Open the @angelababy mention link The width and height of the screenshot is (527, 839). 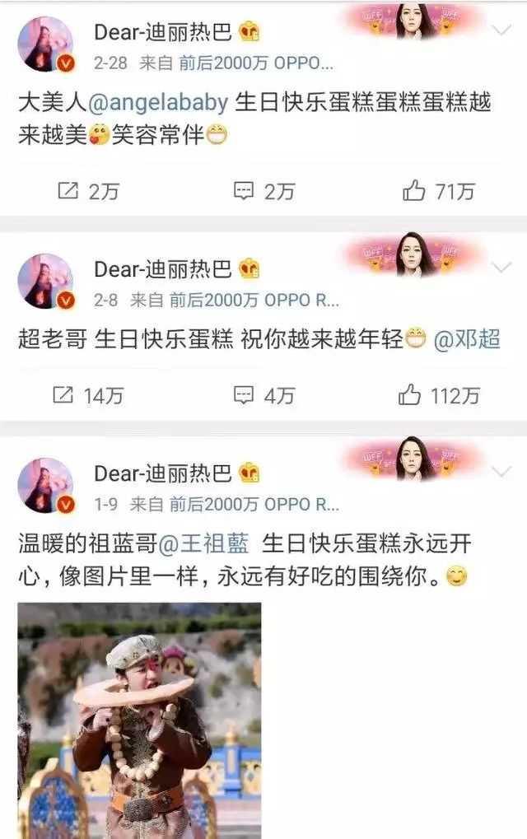pyautogui.click(x=158, y=102)
